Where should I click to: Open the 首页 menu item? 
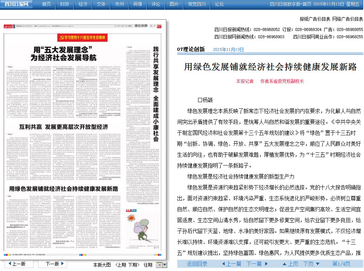[x=46, y=4]
